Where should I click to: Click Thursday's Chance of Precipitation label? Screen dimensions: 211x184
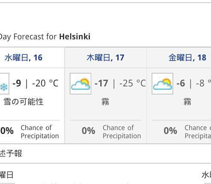tap(122, 132)
